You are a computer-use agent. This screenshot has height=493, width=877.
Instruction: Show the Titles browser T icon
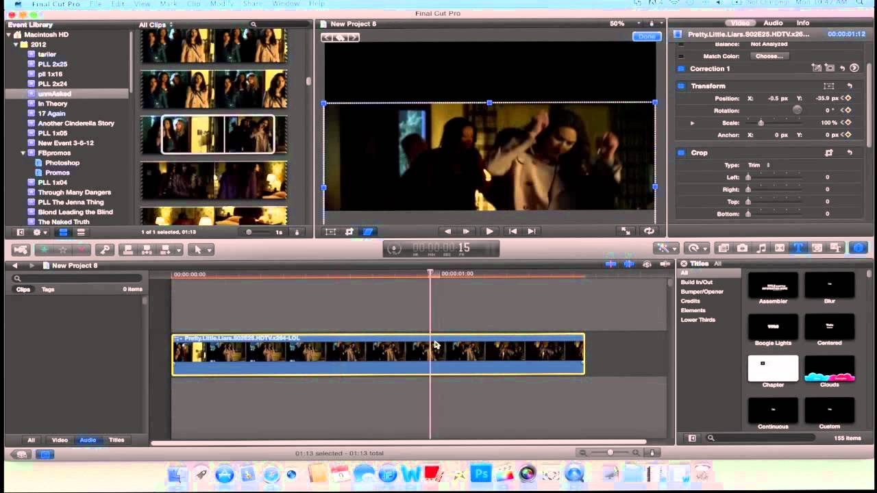[798, 248]
